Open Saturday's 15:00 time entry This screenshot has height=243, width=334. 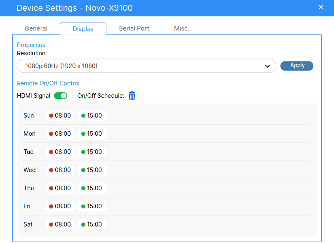click(x=92, y=224)
